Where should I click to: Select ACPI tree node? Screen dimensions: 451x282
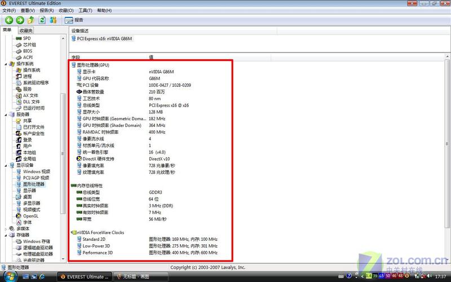(x=28, y=58)
